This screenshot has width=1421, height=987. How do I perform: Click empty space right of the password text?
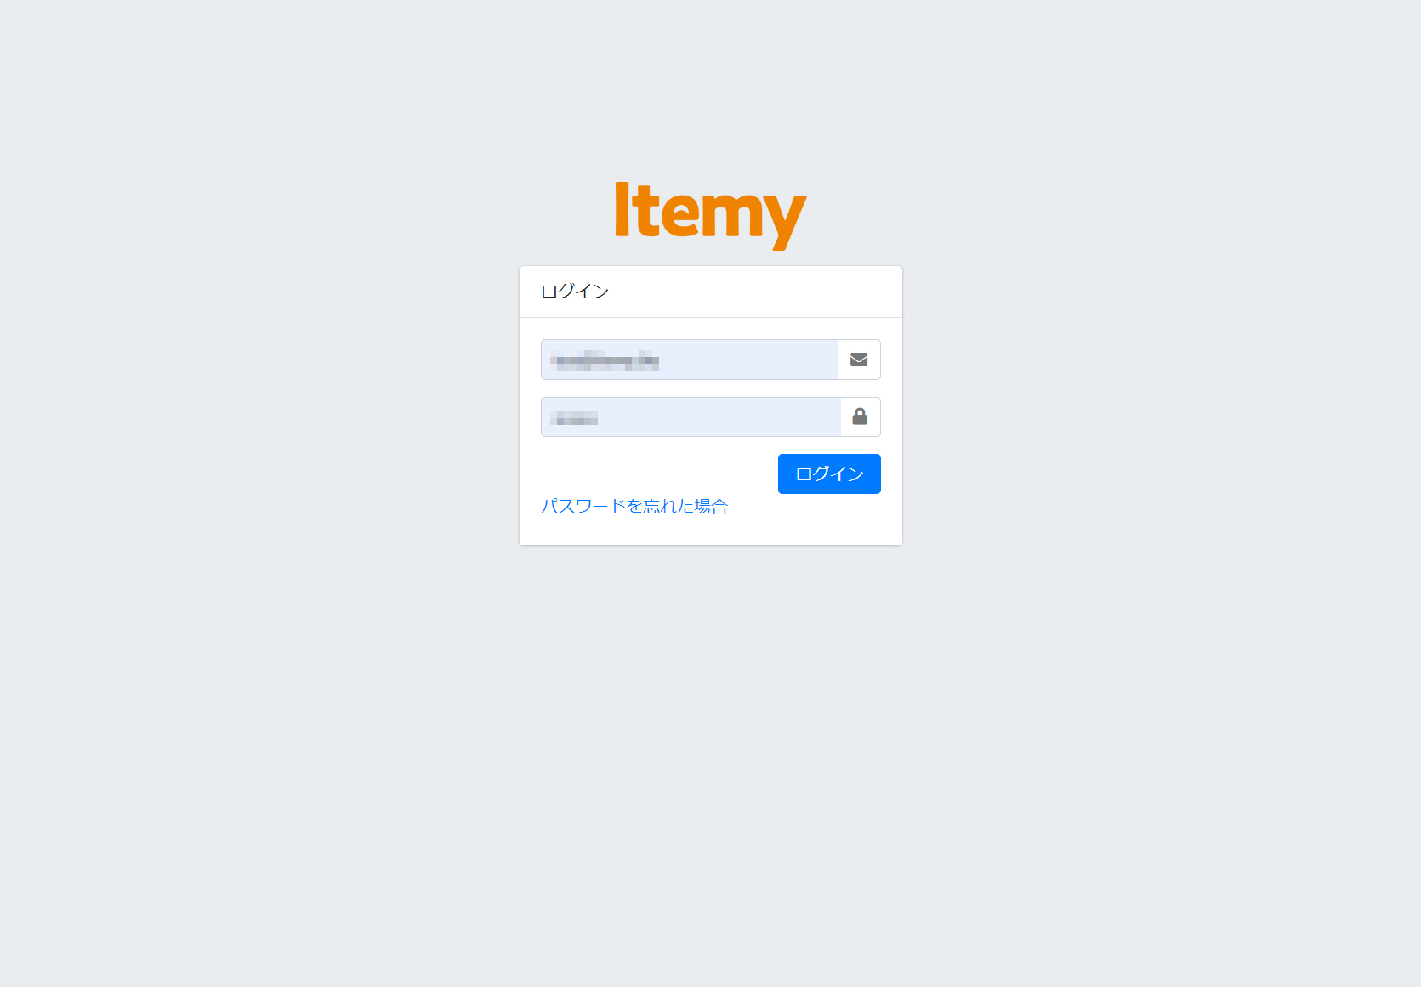click(719, 417)
